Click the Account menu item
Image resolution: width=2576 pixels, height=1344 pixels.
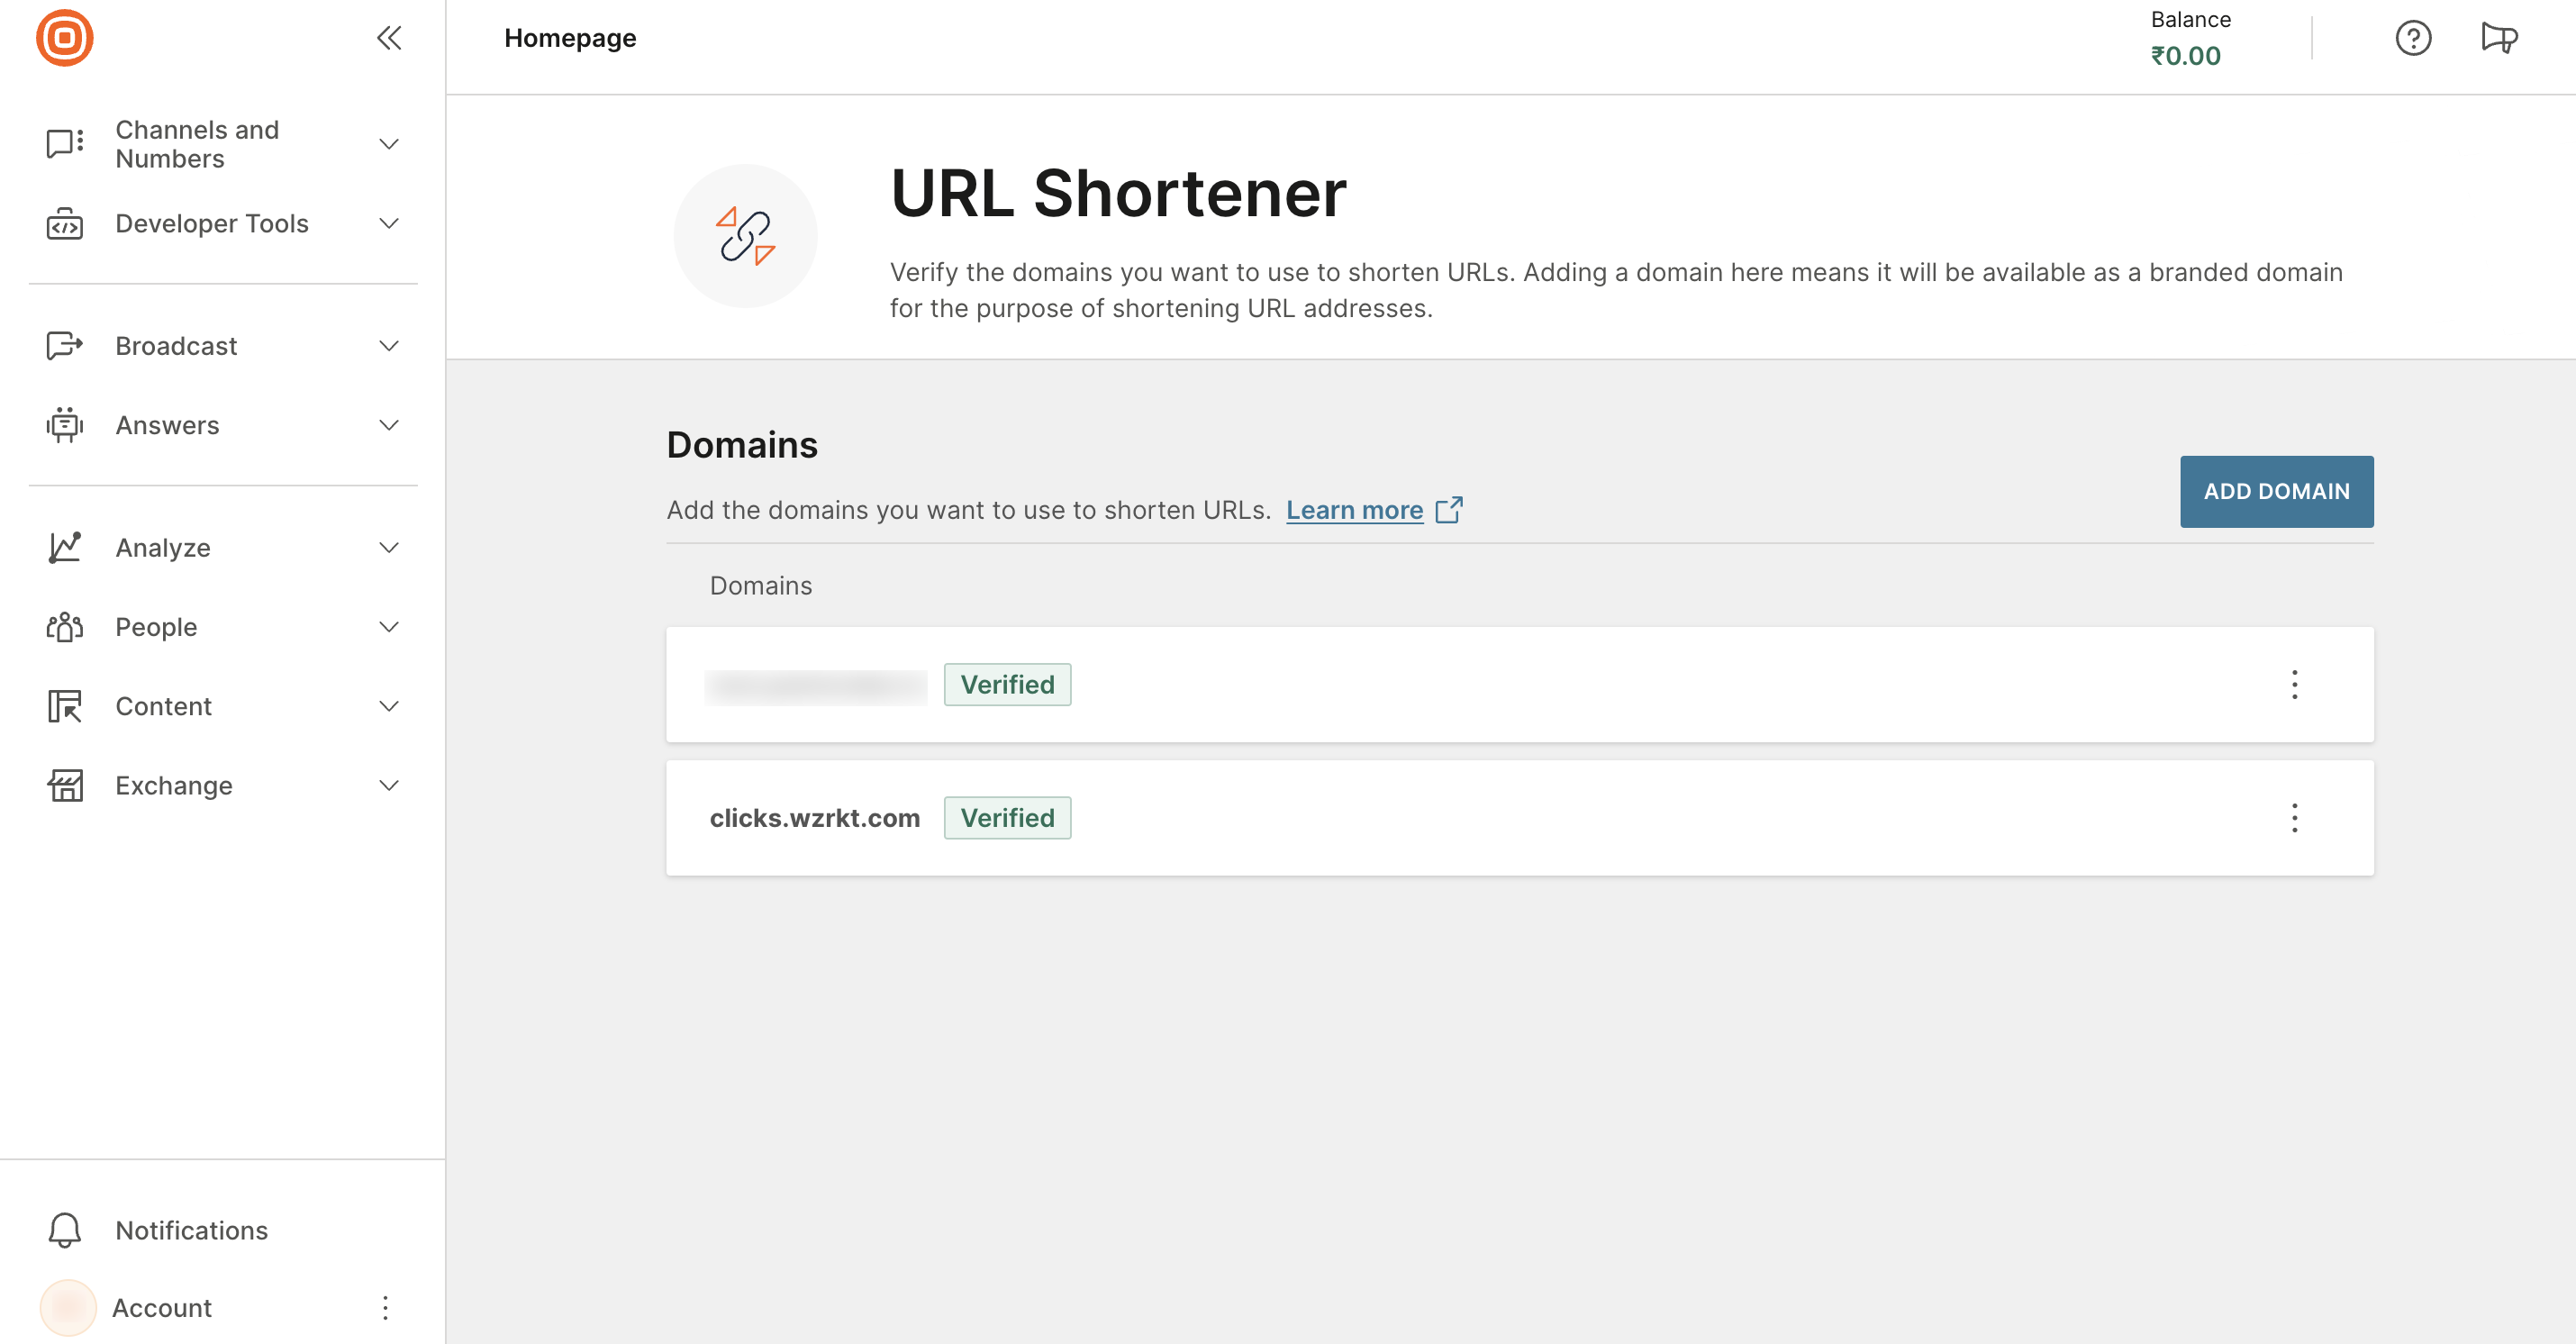tap(162, 1308)
